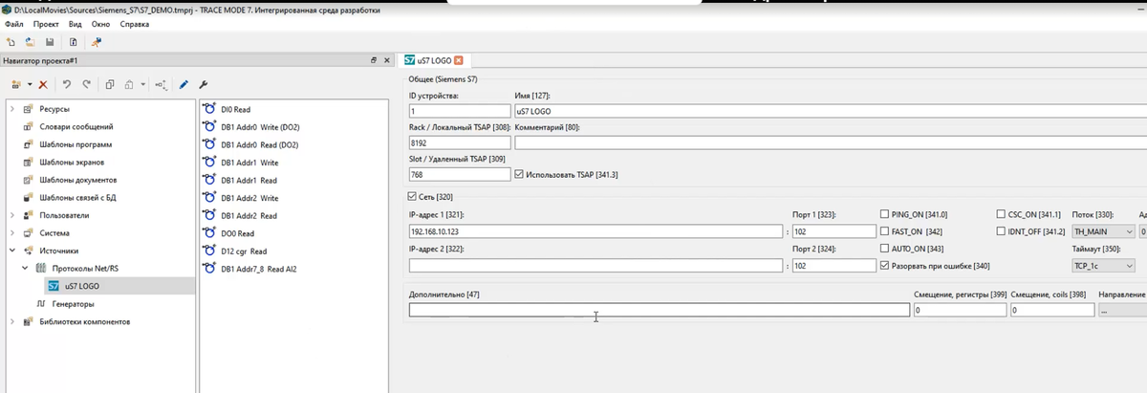Image resolution: width=1147 pixels, height=393 pixels.
Task: Open the Проект menu
Action: click(46, 24)
